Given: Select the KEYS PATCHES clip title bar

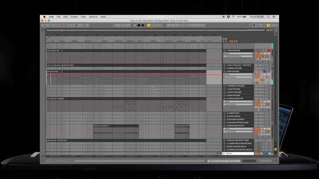Looking at the screenshot, I should (126, 51).
